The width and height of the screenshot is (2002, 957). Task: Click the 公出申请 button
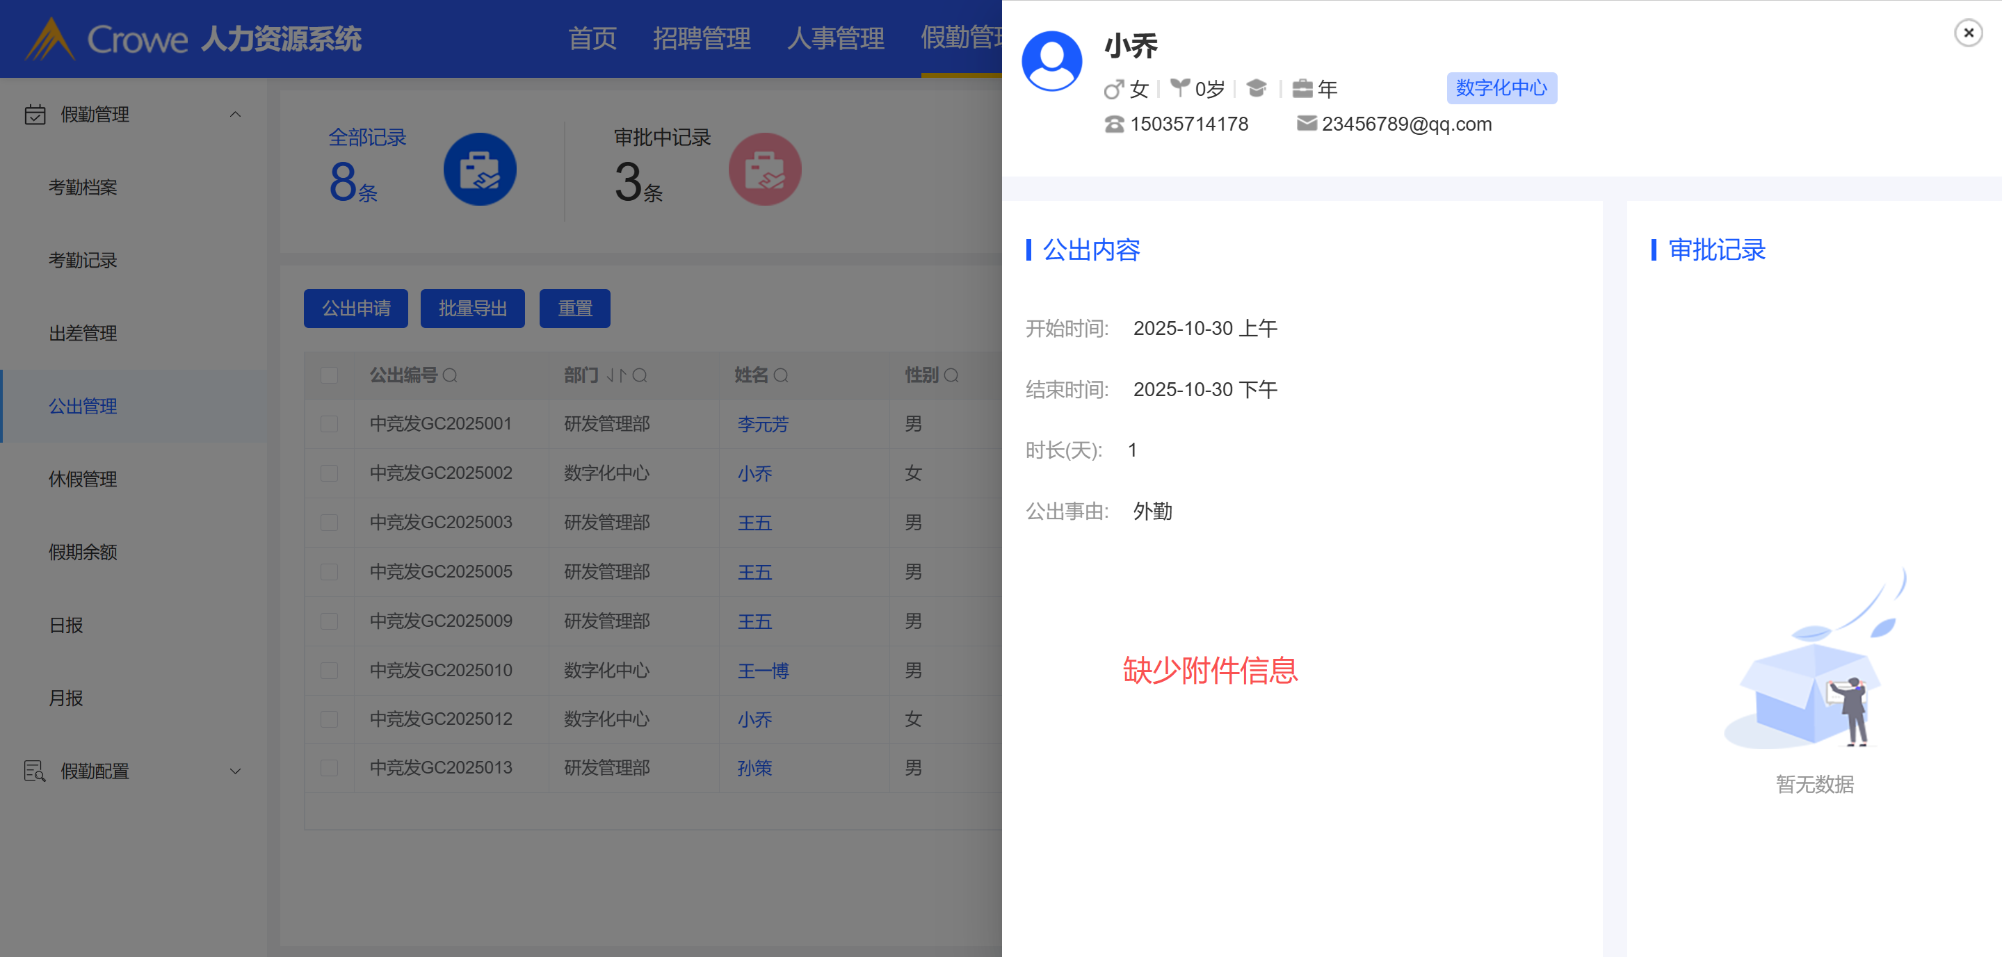pyautogui.click(x=356, y=309)
